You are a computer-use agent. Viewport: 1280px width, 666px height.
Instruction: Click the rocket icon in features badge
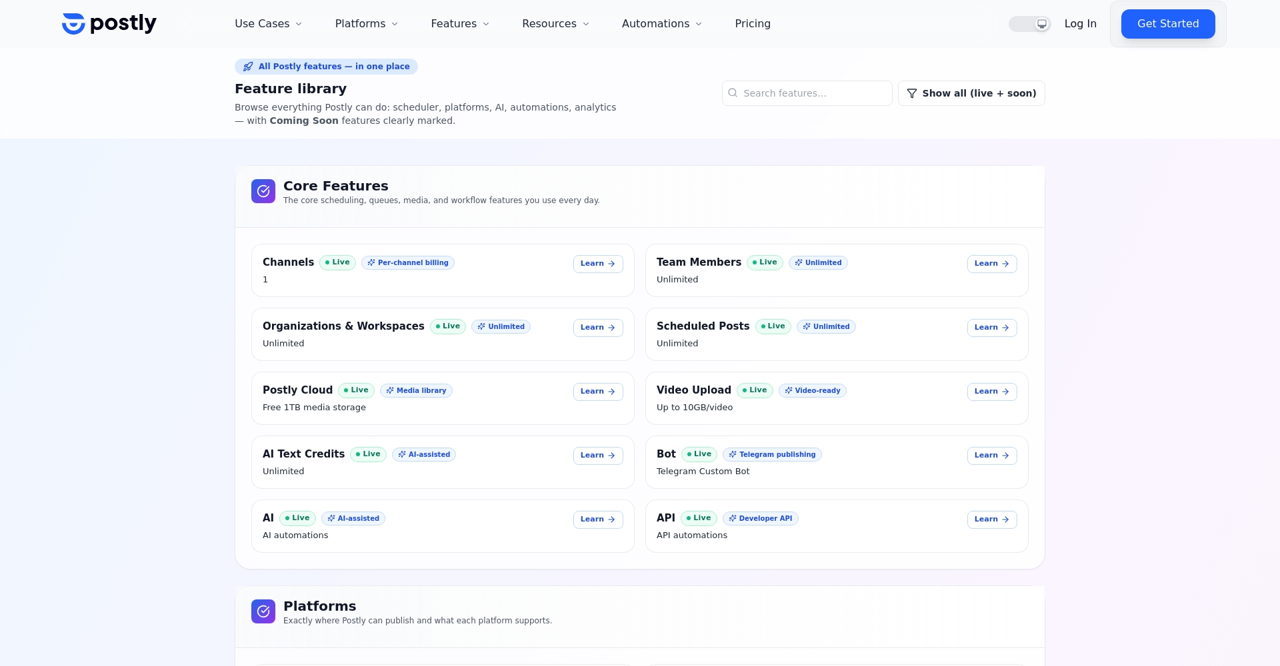click(x=248, y=67)
